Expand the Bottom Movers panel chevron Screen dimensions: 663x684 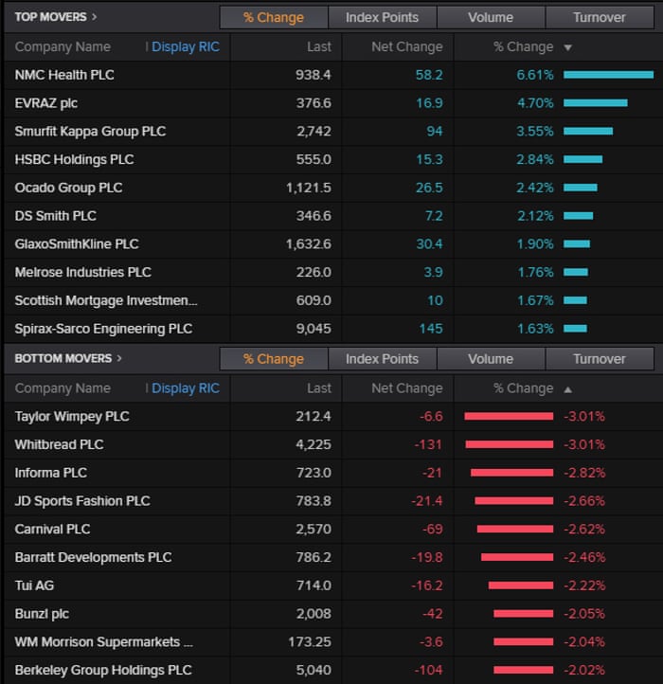pyautogui.click(x=119, y=358)
